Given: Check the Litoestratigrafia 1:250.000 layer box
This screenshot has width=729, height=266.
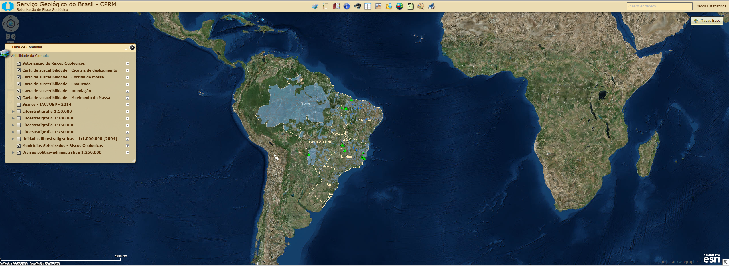Looking at the screenshot, I should tap(19, 132).
